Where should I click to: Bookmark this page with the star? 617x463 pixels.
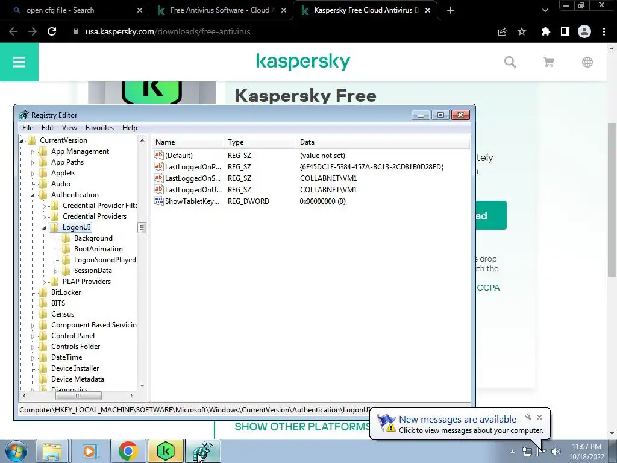click(522, 31)
